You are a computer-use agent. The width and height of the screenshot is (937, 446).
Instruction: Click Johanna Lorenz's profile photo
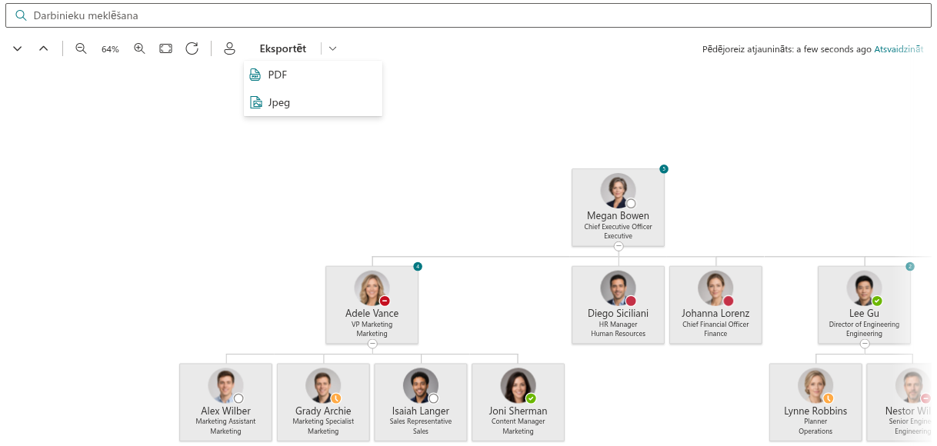[715, 288]
